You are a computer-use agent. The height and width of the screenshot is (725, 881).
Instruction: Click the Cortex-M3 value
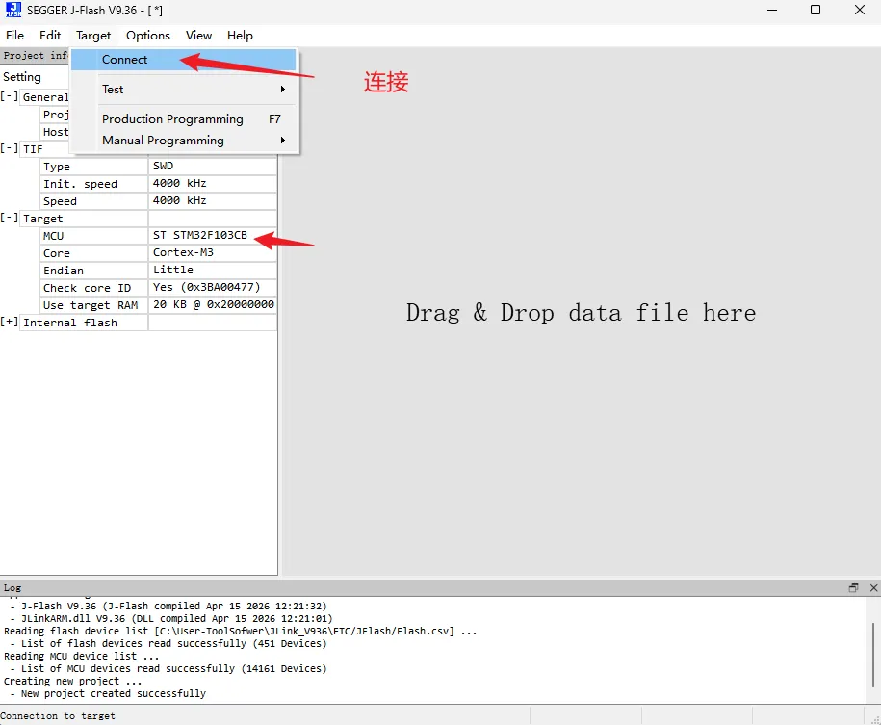pyautogui.click(x=213, y=253)
